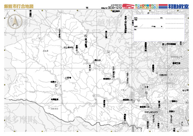
Task: Click the map icon beside 名栗小
Action: (x=56, y=85)
